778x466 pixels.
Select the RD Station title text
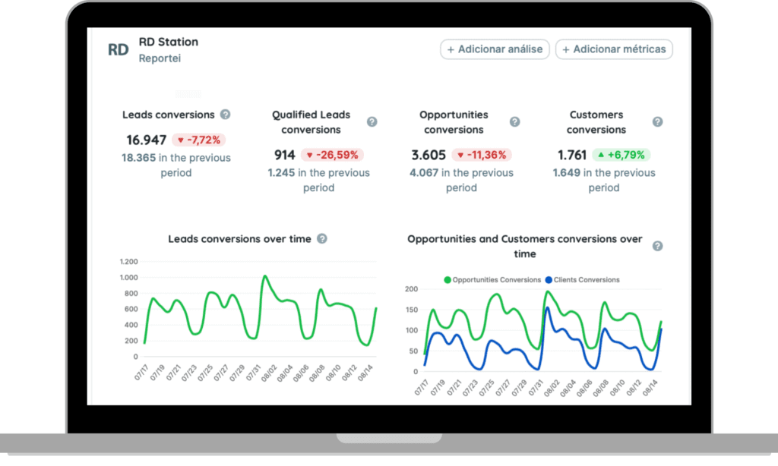(168, 42)
